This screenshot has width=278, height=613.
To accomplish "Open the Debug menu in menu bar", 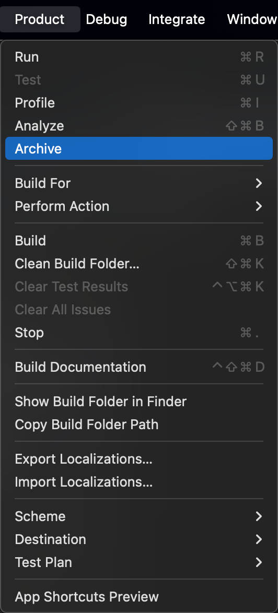I will pyautogui.click(x=107, y=19).
